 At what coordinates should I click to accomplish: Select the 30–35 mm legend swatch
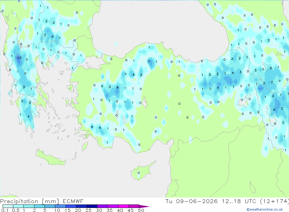pyautogui.click(x=103, y=206)
